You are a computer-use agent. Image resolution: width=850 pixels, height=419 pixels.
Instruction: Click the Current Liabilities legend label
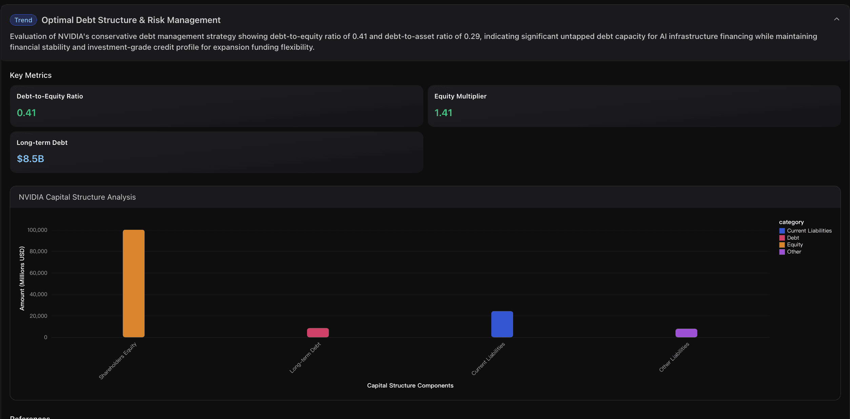pyautogui.click(x=809, y=231)
